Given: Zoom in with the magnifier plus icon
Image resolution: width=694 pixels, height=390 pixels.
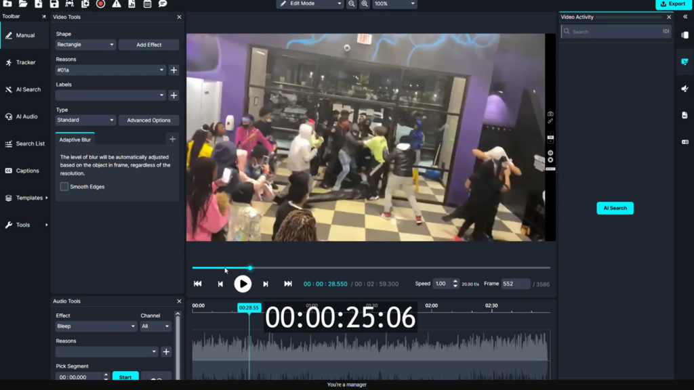Looking at the screenshot, I should point(364,3).
